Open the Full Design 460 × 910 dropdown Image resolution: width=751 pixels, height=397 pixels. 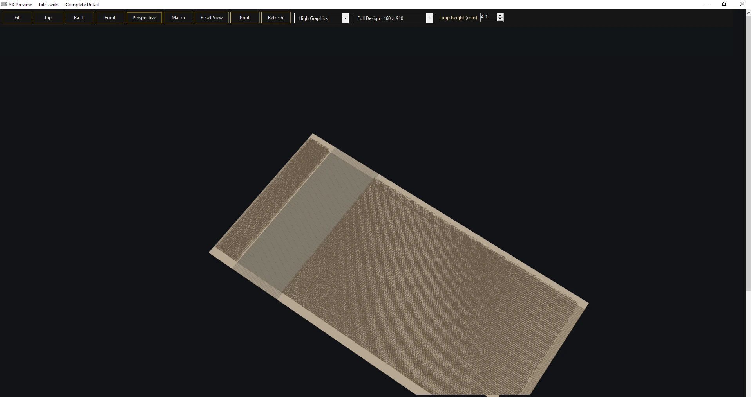point(393,18)
